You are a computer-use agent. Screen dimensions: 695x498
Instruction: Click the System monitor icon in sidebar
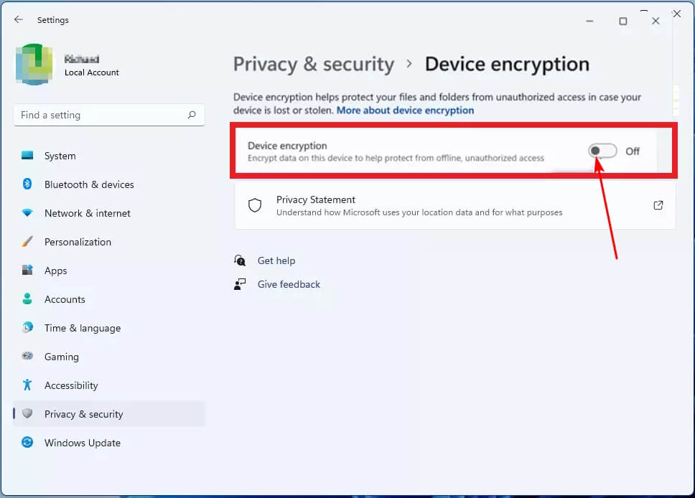click(27, 156)
